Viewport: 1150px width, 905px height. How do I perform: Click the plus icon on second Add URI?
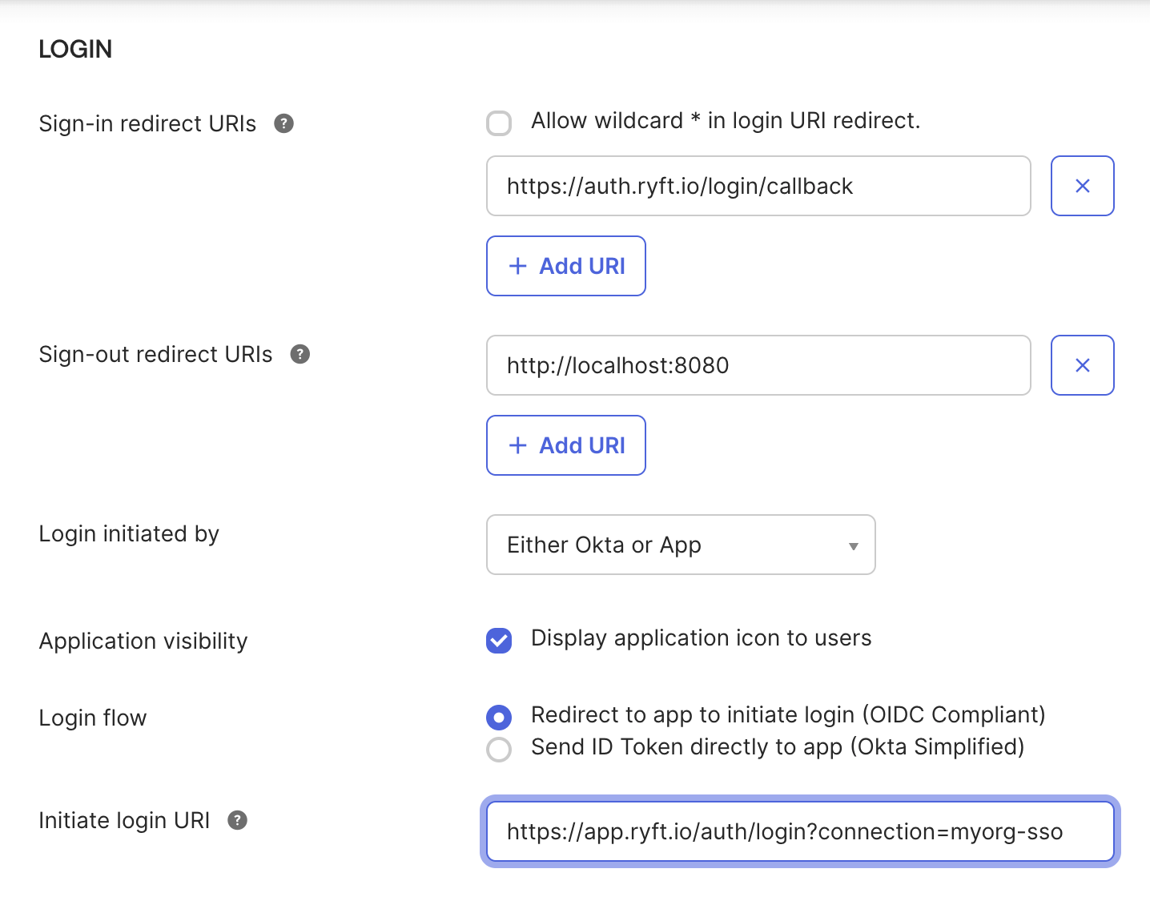click(518, 445)
